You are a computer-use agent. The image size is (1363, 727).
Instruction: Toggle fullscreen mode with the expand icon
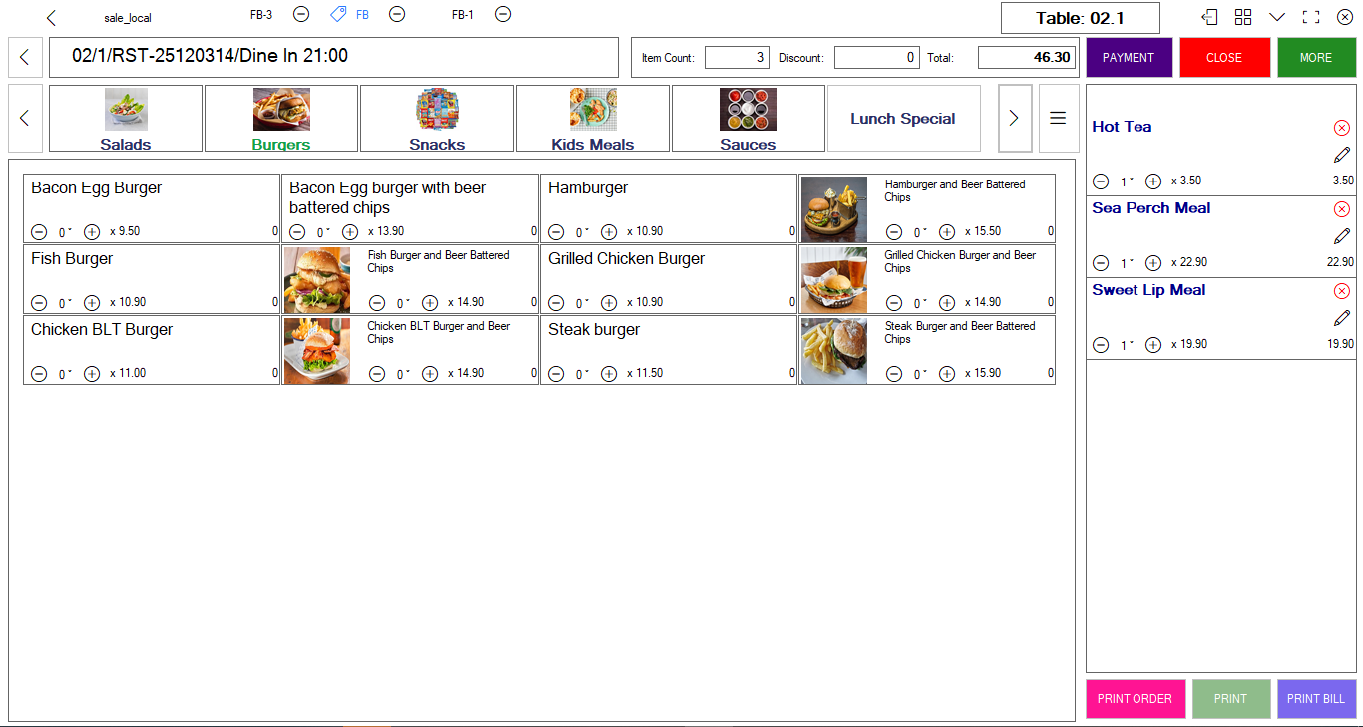[x=1311, y=16]
